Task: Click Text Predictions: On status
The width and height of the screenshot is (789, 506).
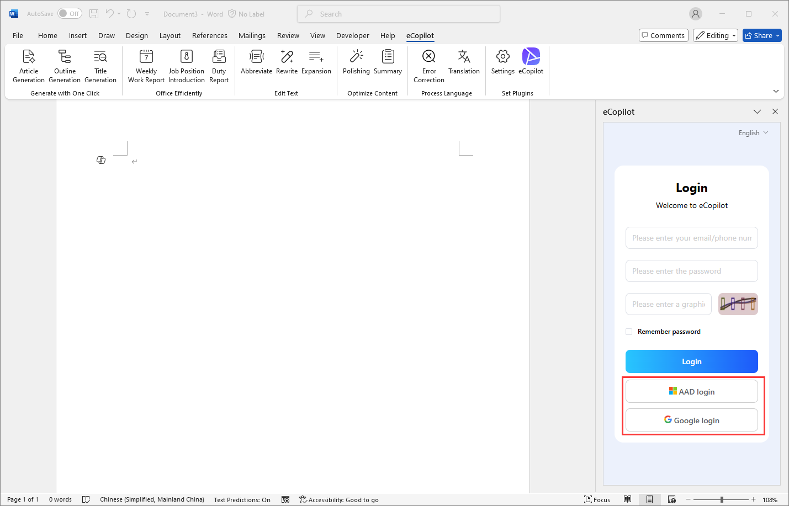Action: 242,499
